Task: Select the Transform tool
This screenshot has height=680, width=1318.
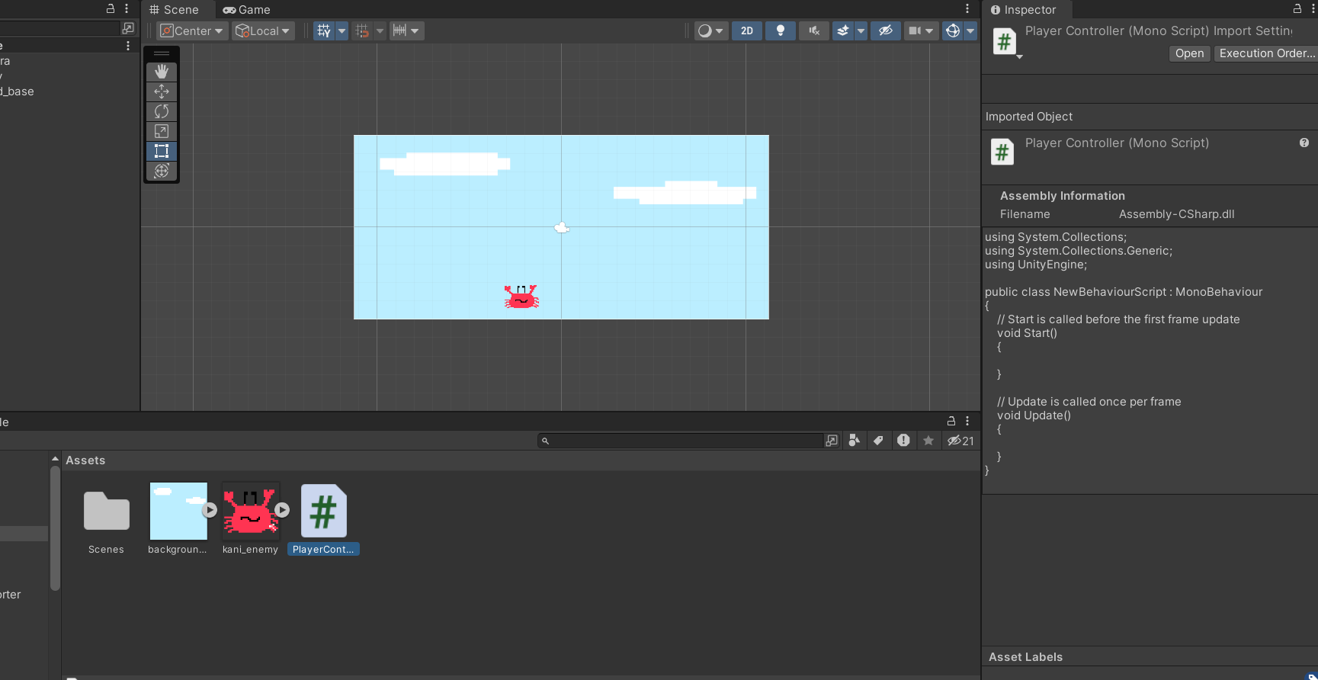Action: click(x=162, y=171)
